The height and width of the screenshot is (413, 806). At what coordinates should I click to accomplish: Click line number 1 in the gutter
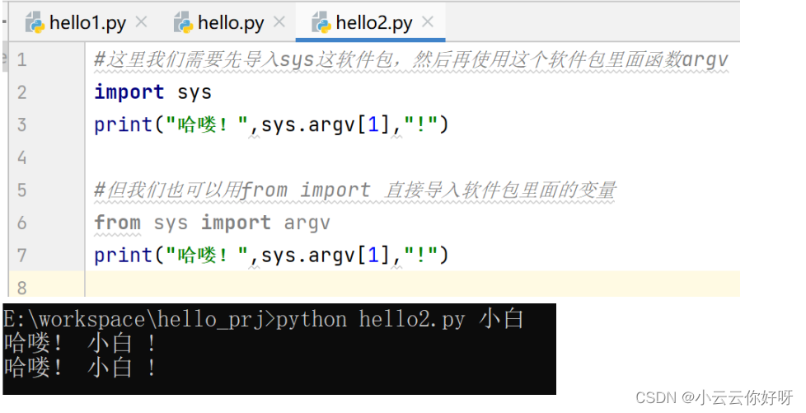tap(21, 60)
